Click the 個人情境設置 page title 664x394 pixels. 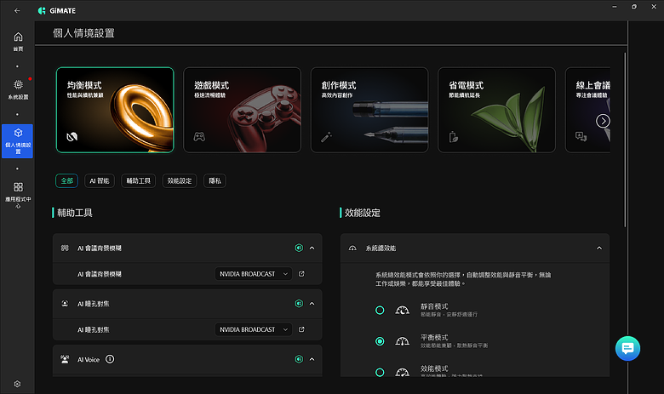[83, 33]
